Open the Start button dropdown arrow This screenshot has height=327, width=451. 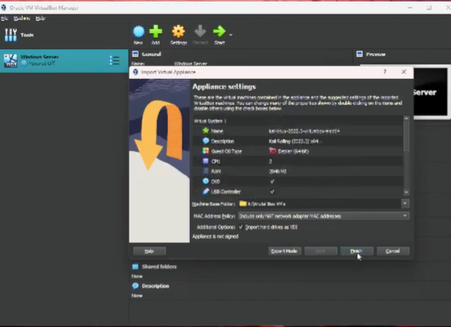231,35
